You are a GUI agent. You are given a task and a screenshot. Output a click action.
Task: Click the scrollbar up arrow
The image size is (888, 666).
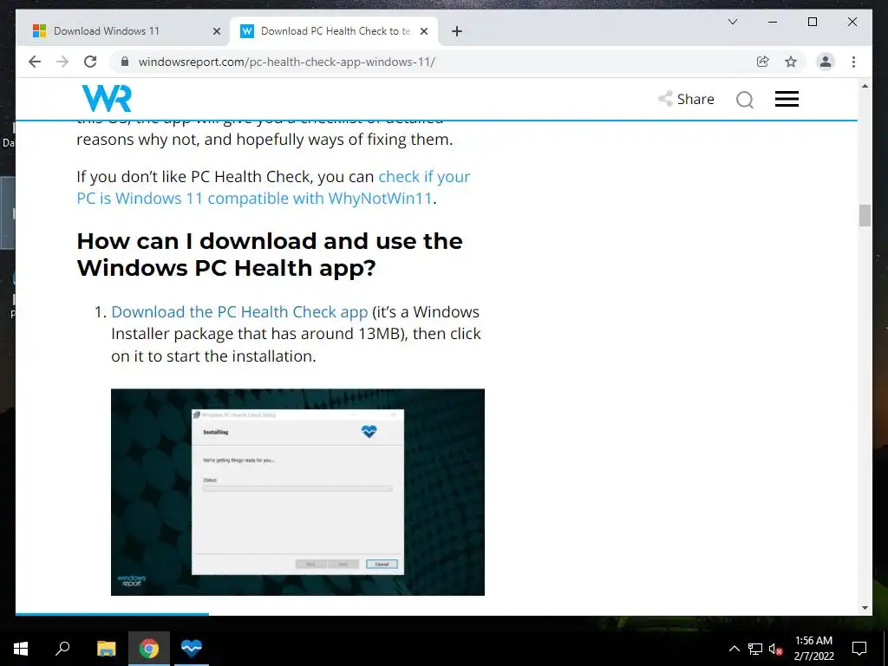tap(865, 86)
